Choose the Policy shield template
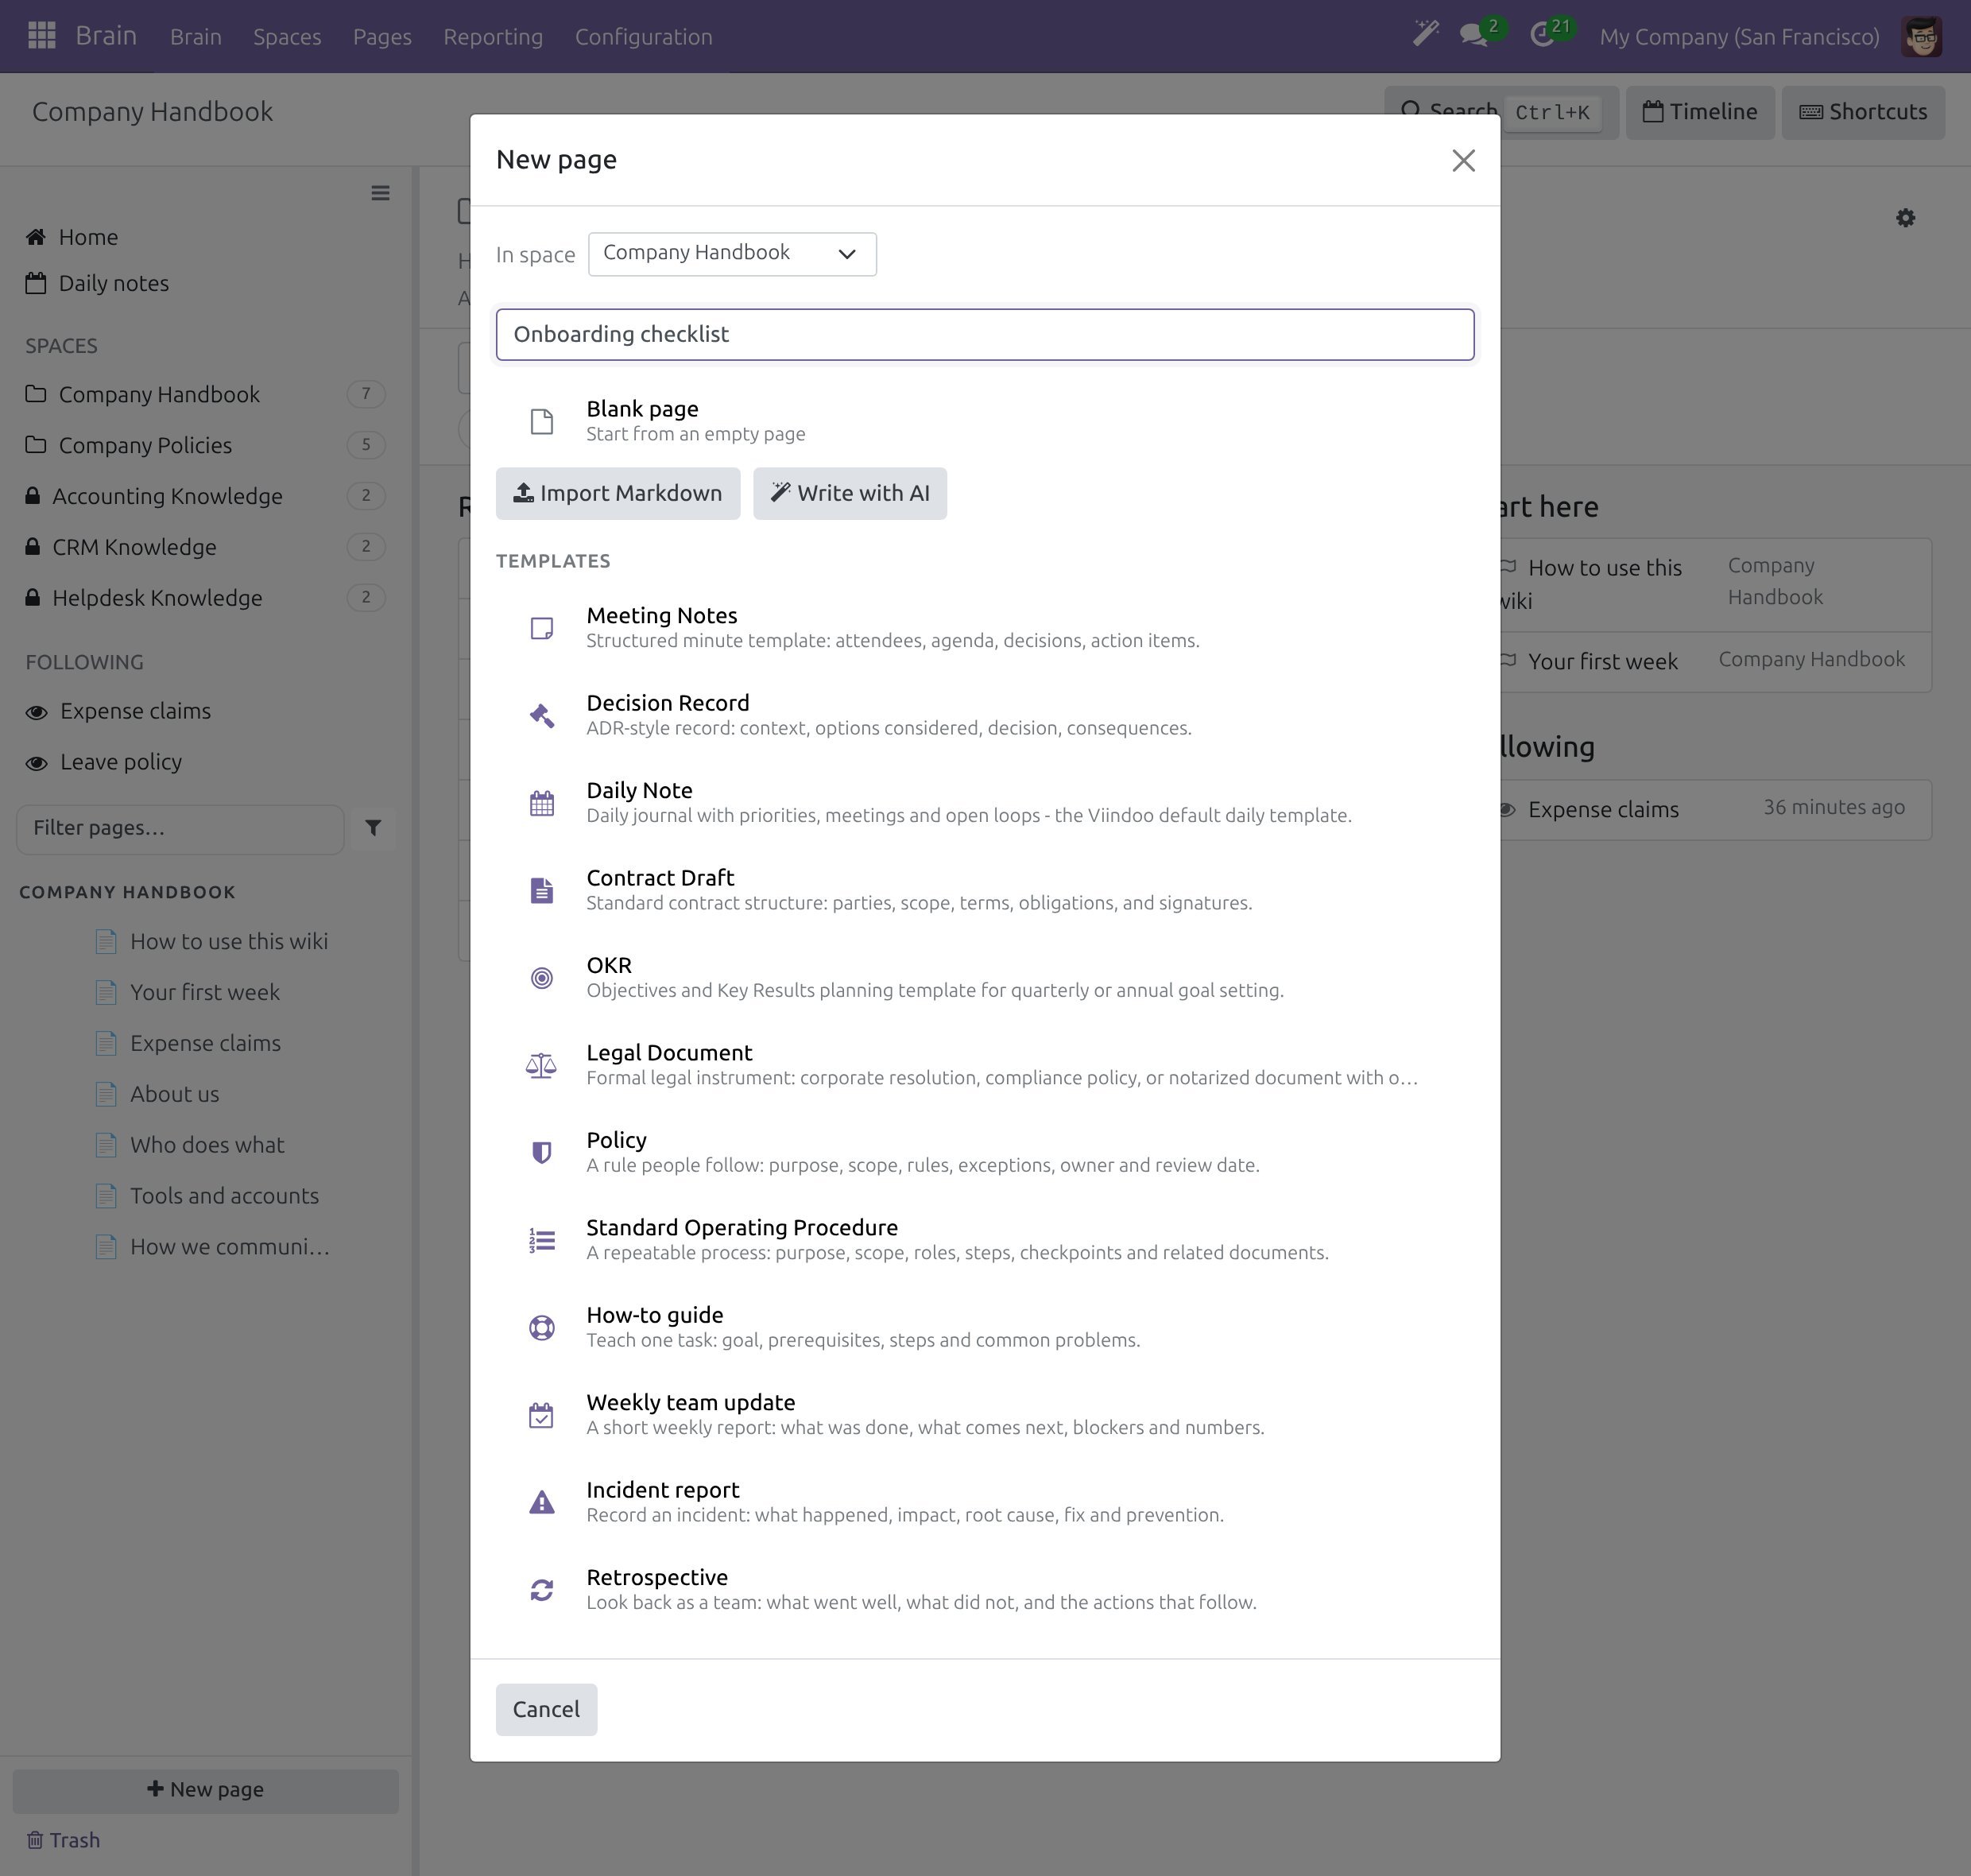The image size is (1971, 1876). (x=985, y=1153)
